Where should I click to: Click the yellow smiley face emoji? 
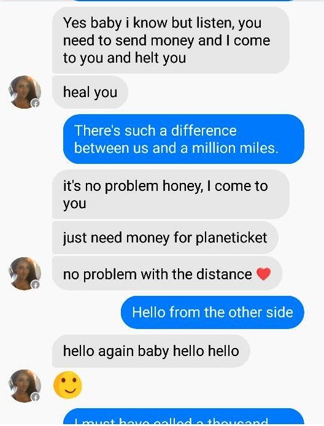[67, 385]
